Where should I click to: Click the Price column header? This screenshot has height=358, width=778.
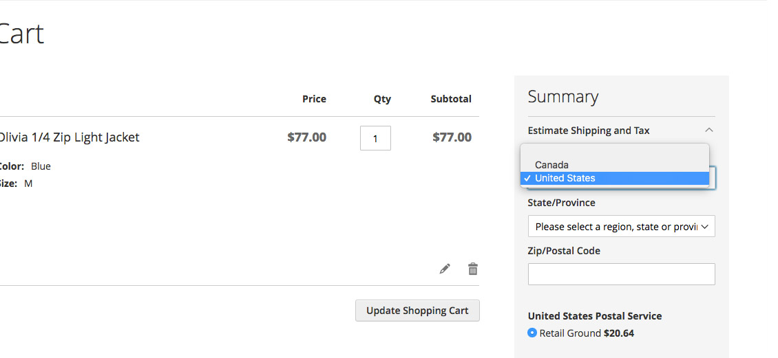point(314,99)
